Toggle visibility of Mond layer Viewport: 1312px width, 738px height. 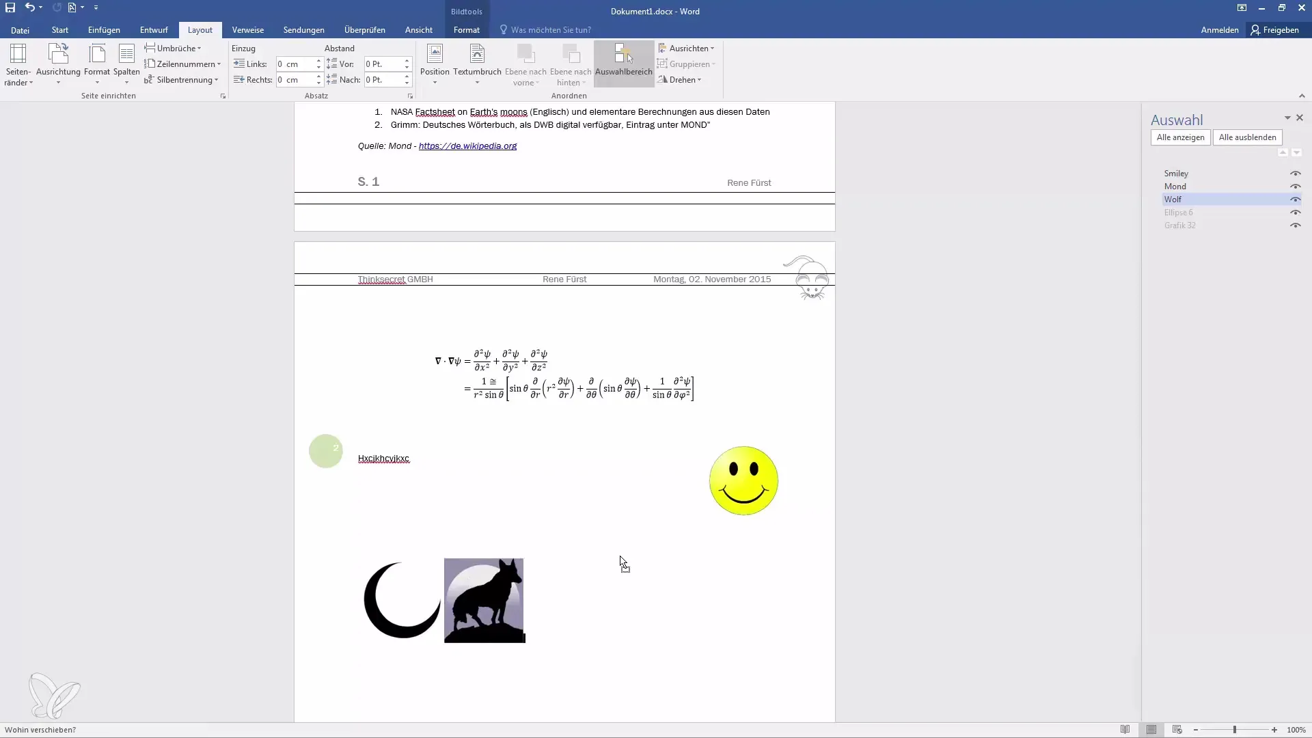pyautogui.click(x=1296, y=186)
